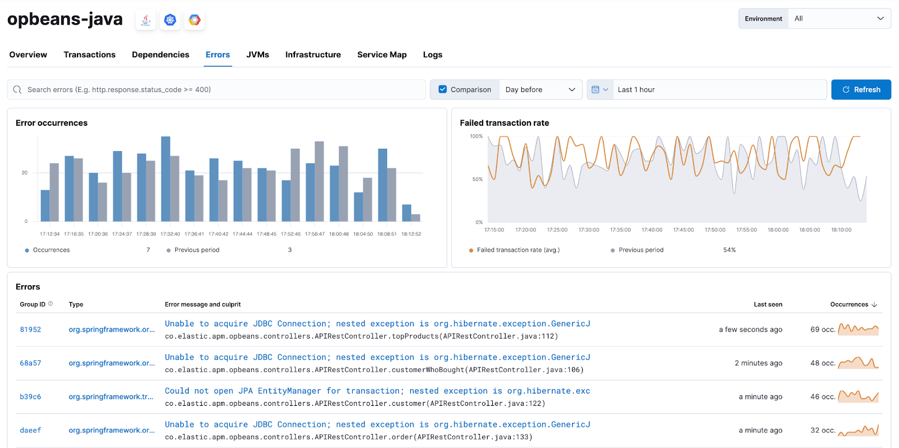Open the Last 1 hour time range

(719, 90)
